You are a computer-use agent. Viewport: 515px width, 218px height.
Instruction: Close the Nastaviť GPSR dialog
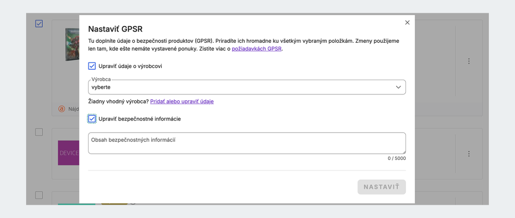[x=407, y=23]
